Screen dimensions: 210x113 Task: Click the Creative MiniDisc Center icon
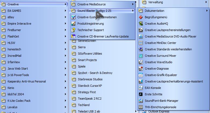coord(141,43)
